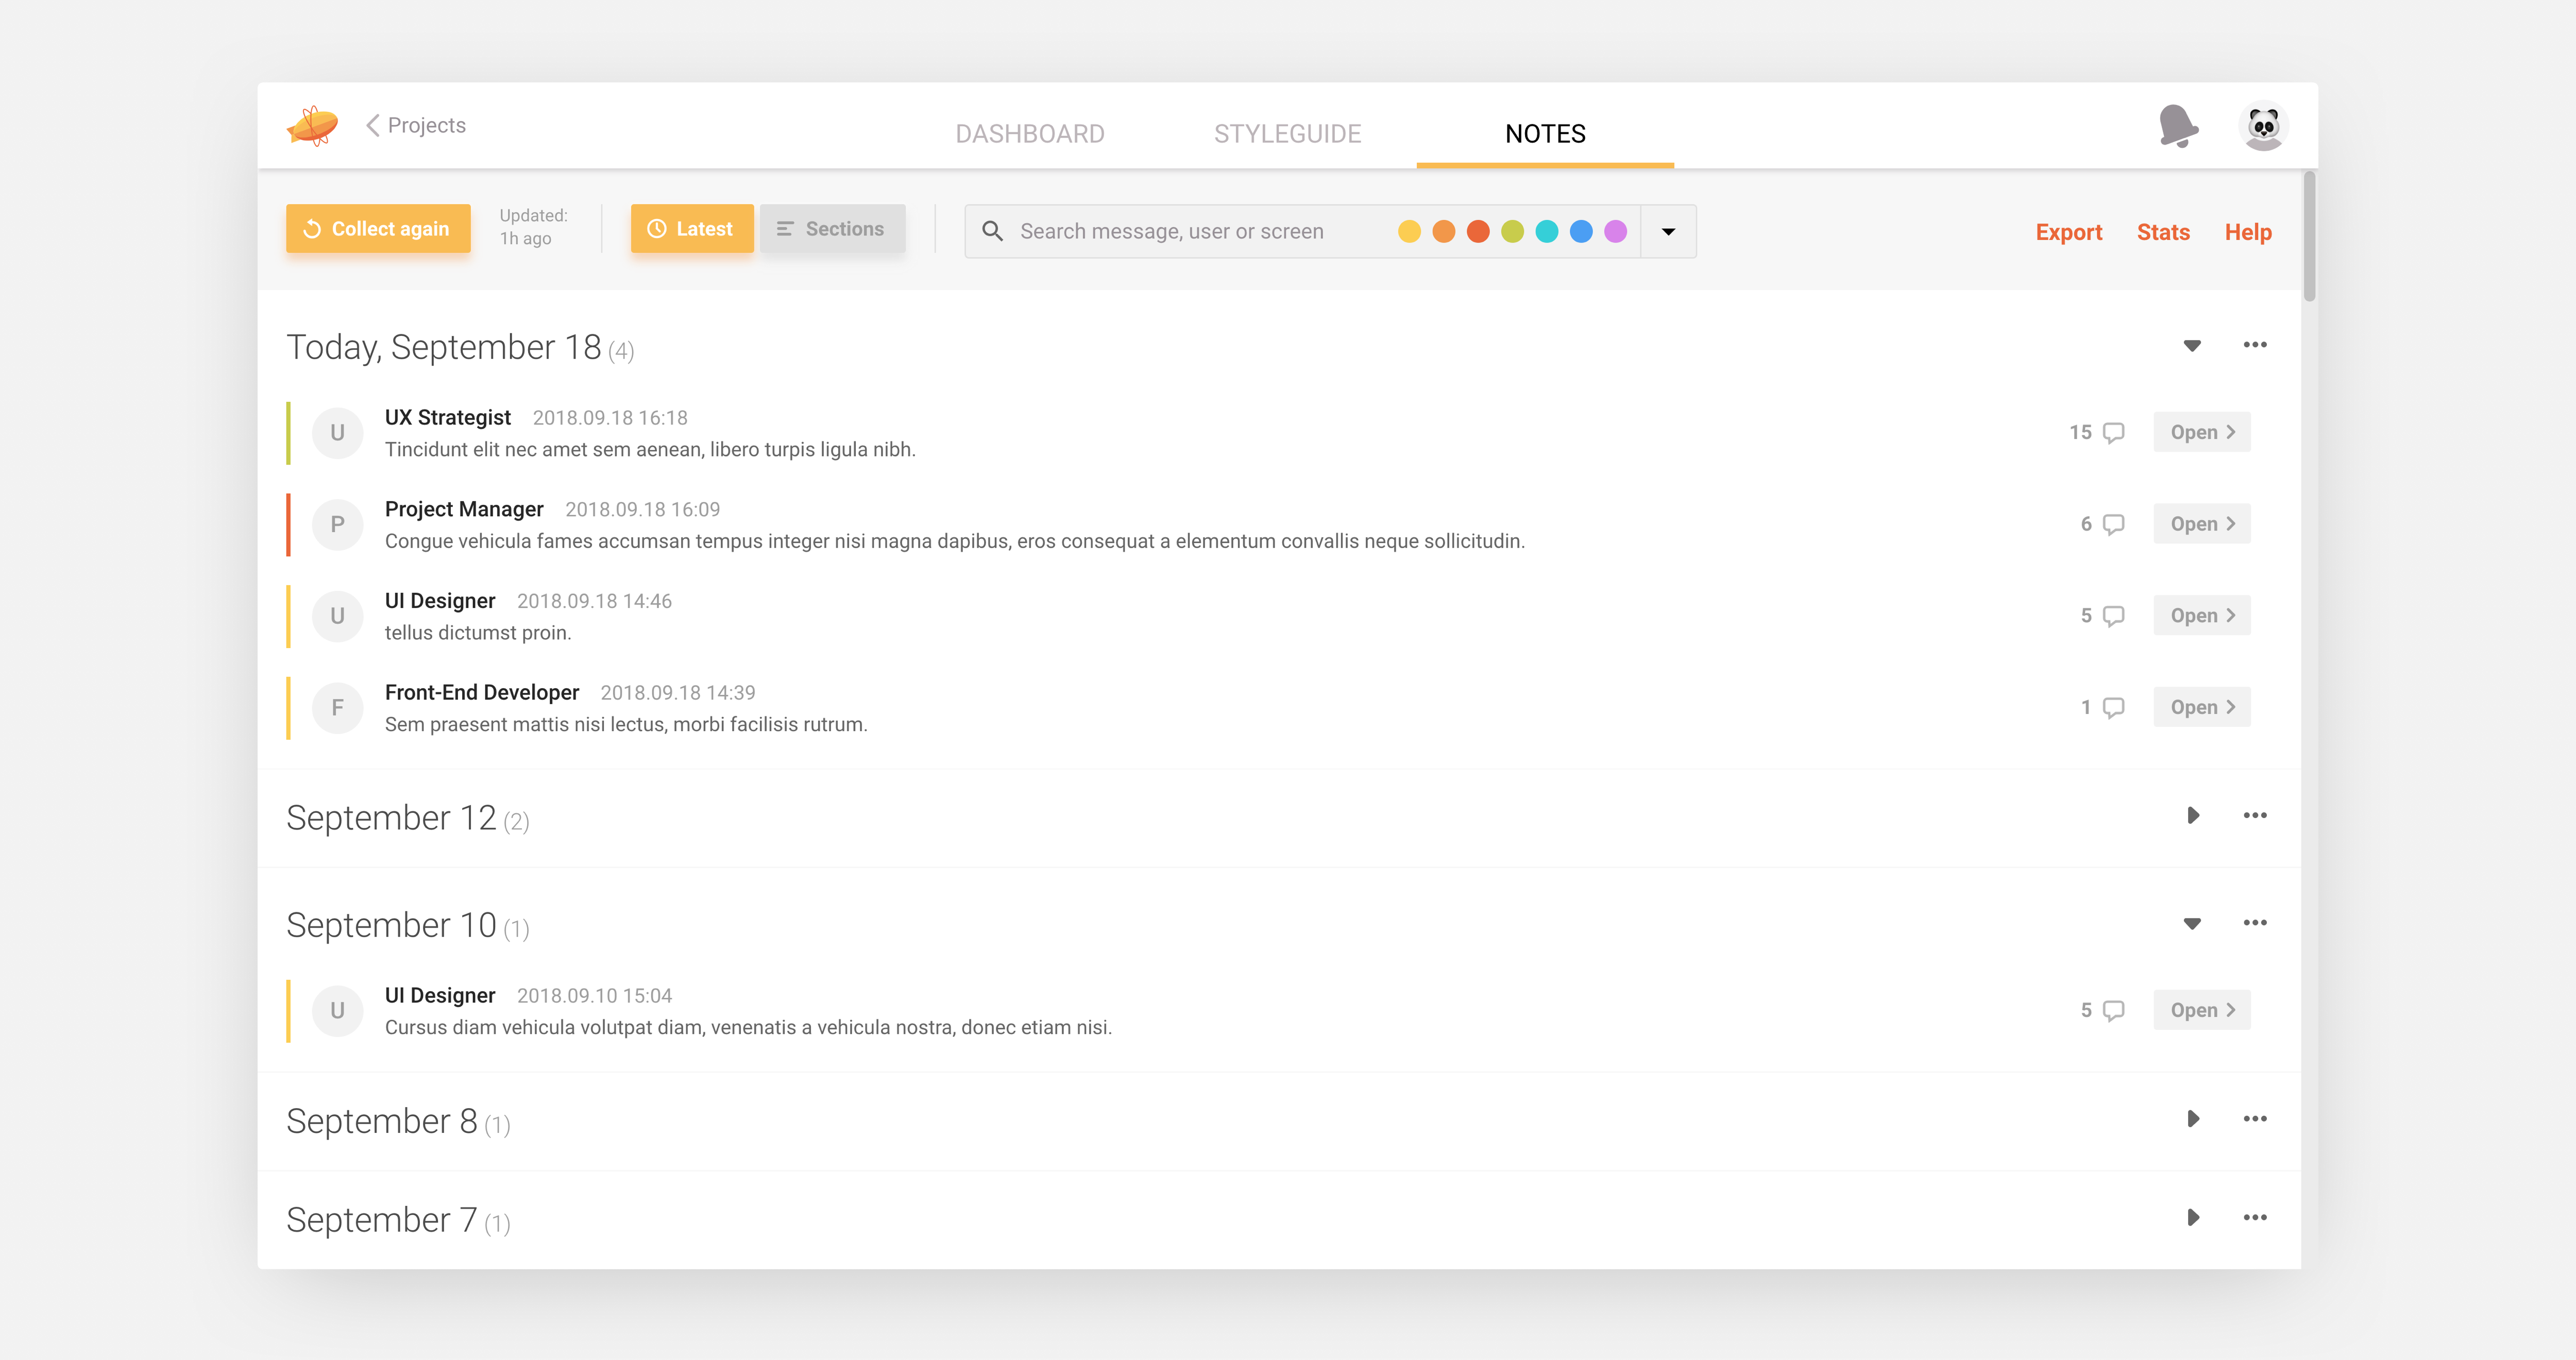
Task: Click the 'Congue vehicula fames accumsan' message
Action: pyautogui.click(x=955, y=541)
